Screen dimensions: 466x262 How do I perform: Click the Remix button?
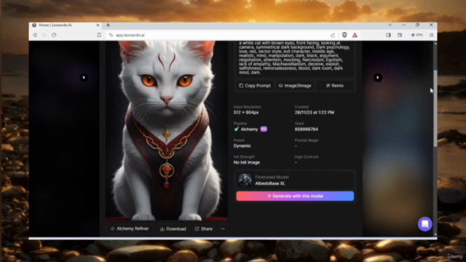(x=335, y=86)
